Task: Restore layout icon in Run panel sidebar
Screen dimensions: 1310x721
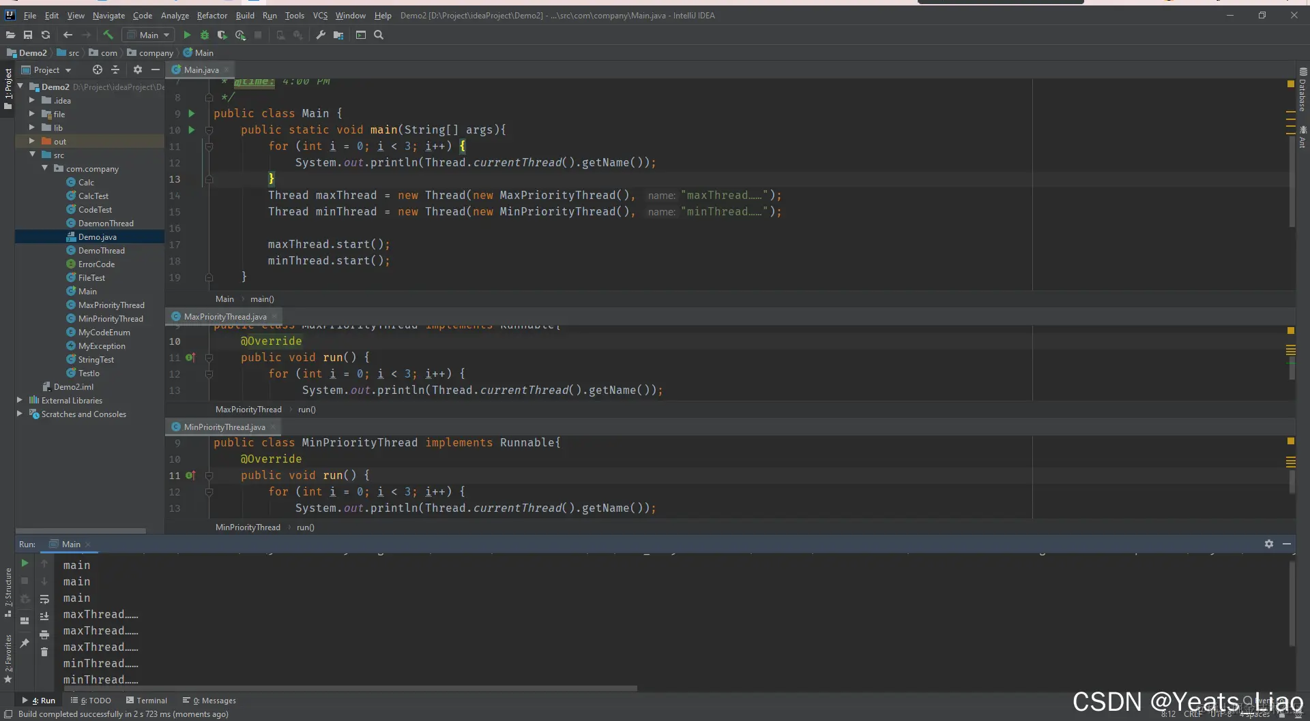Action: 25,621
